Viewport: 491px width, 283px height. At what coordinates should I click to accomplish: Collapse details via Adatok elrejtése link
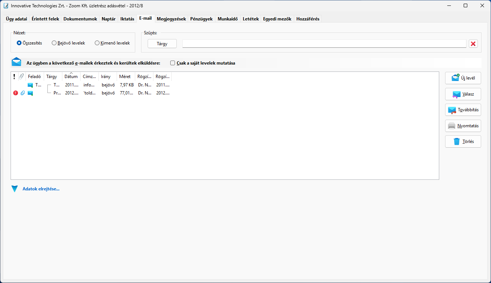pyautogui.click(x=41, y=189)
